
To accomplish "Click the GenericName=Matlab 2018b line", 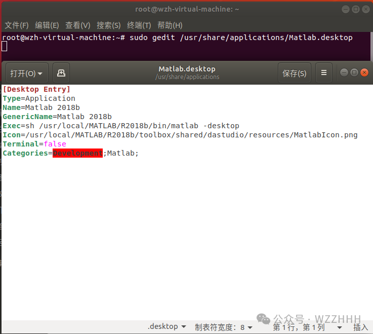I will pyautogui.click(x=57, y=117).
